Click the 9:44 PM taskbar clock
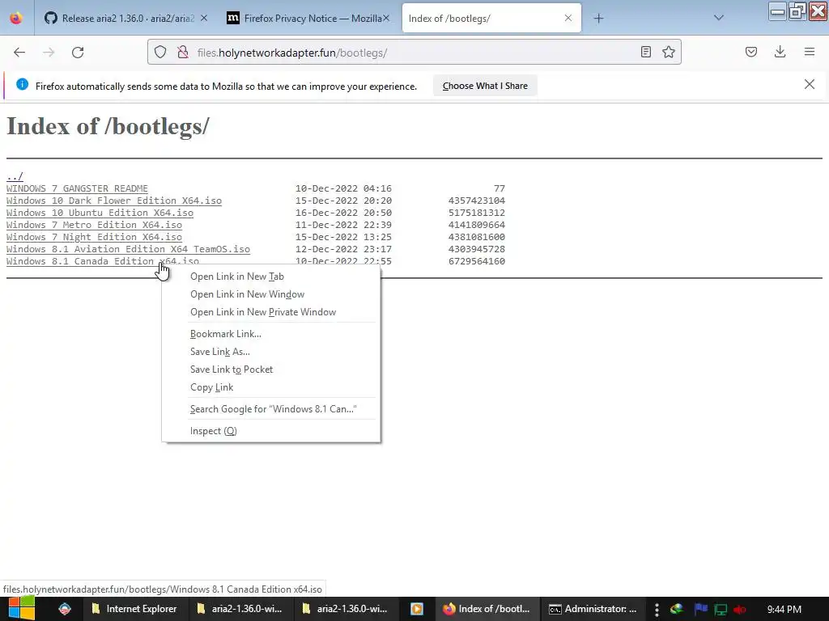Screen dimensions: 829x621 [784, 610]
